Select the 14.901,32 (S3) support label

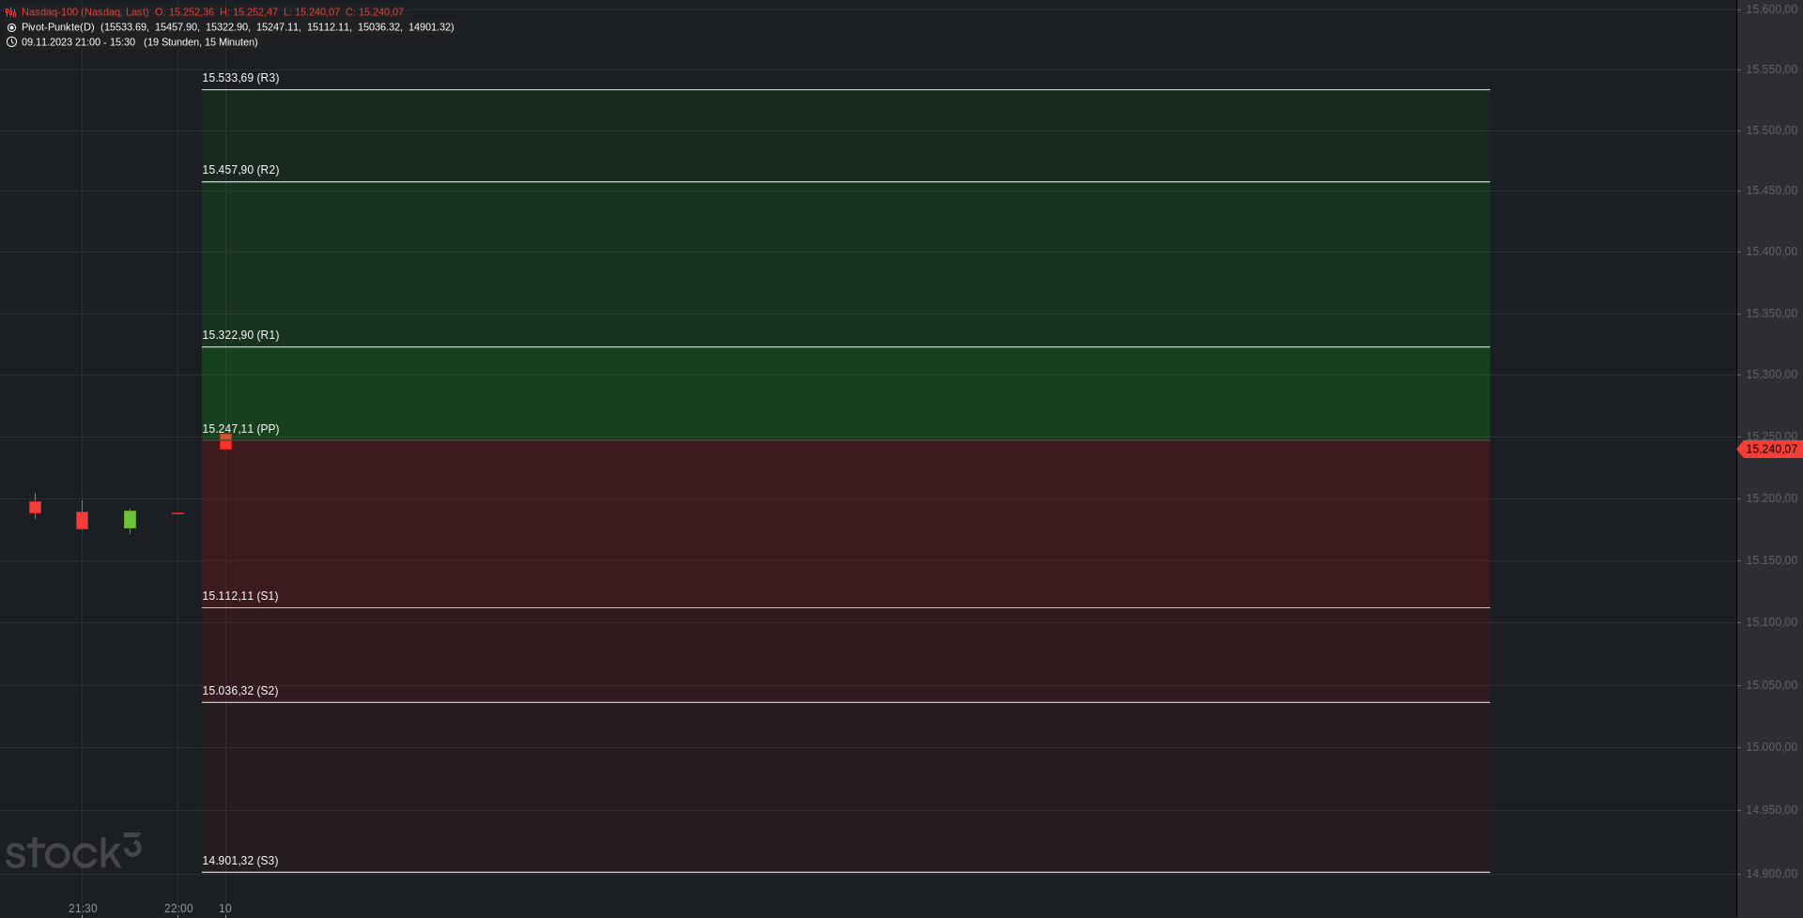pos(240,861)
